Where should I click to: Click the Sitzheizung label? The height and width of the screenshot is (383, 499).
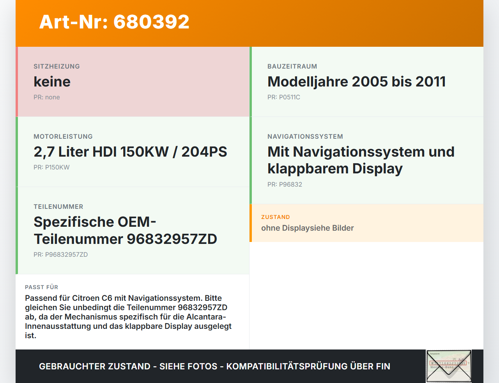[x=57, y=67]
